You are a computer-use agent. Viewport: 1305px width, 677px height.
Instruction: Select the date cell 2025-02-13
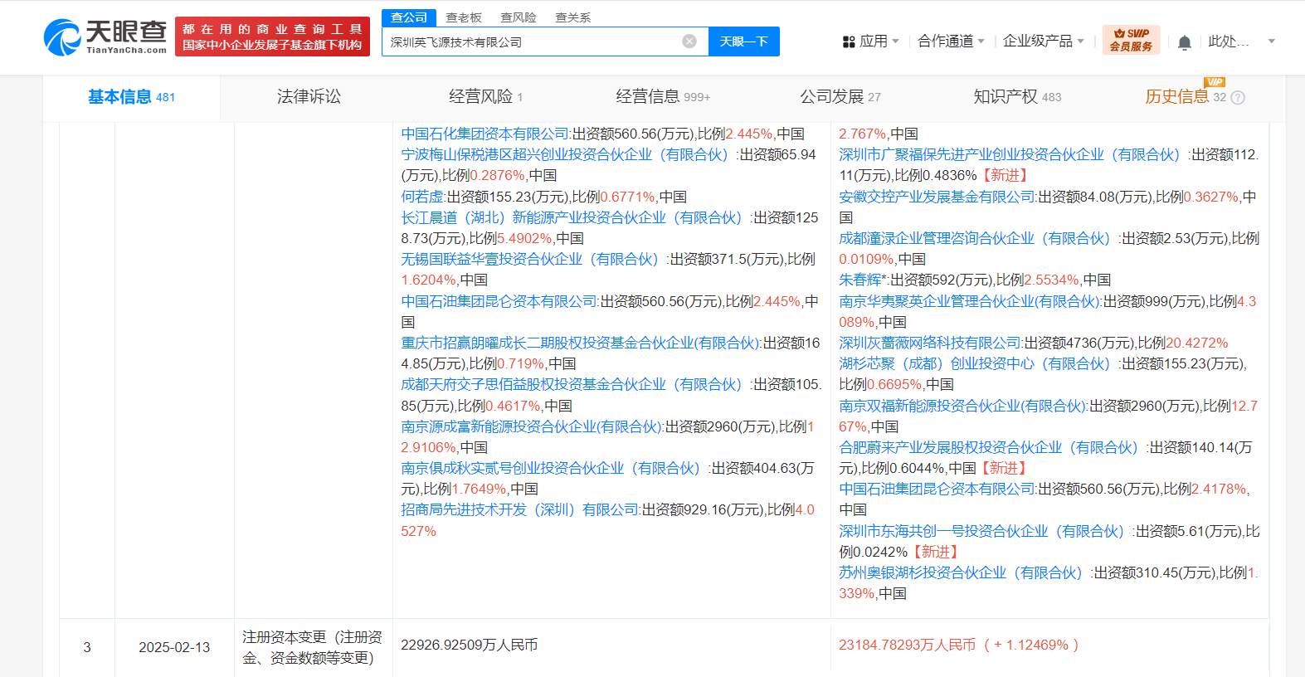point(174,647)
